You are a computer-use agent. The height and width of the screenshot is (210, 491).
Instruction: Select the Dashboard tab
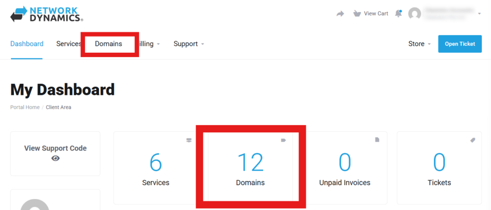coord(27,44)
